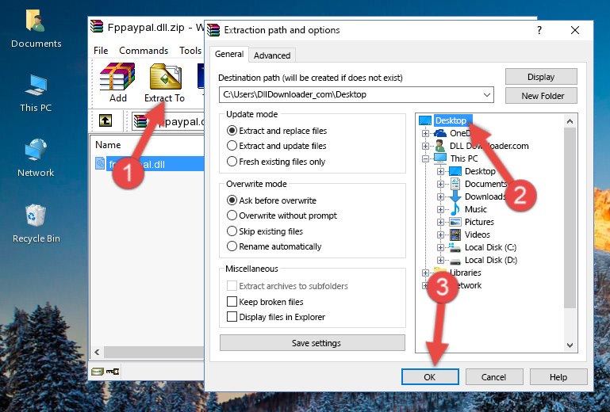
Task: Select the This PC desktop icon
Action: click(x=36, y=85)
